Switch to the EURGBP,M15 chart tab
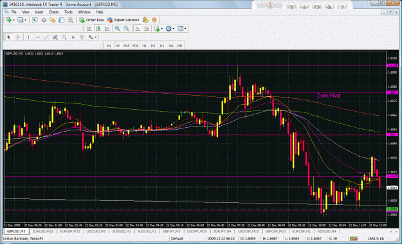Viewport: 402px width, 244px height. pyautogui.click(x=69, y=231)
